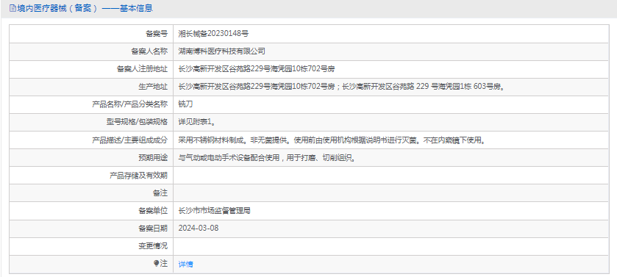Click the 备案日期 label
617x277 pixels.
[153, 229]
